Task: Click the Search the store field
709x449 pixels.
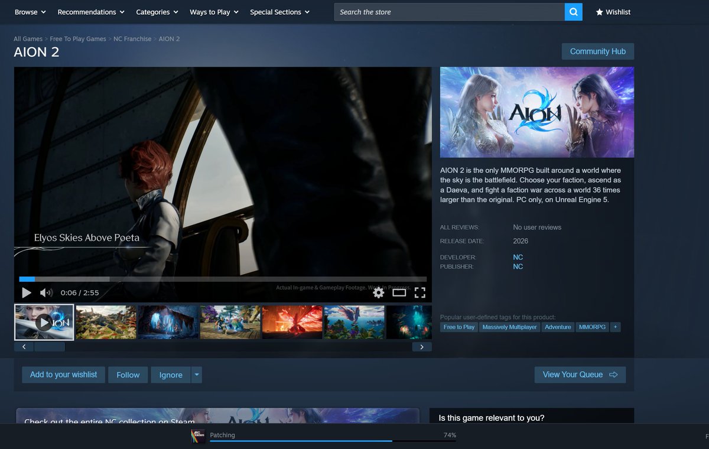Action: [x=450, y=12]
